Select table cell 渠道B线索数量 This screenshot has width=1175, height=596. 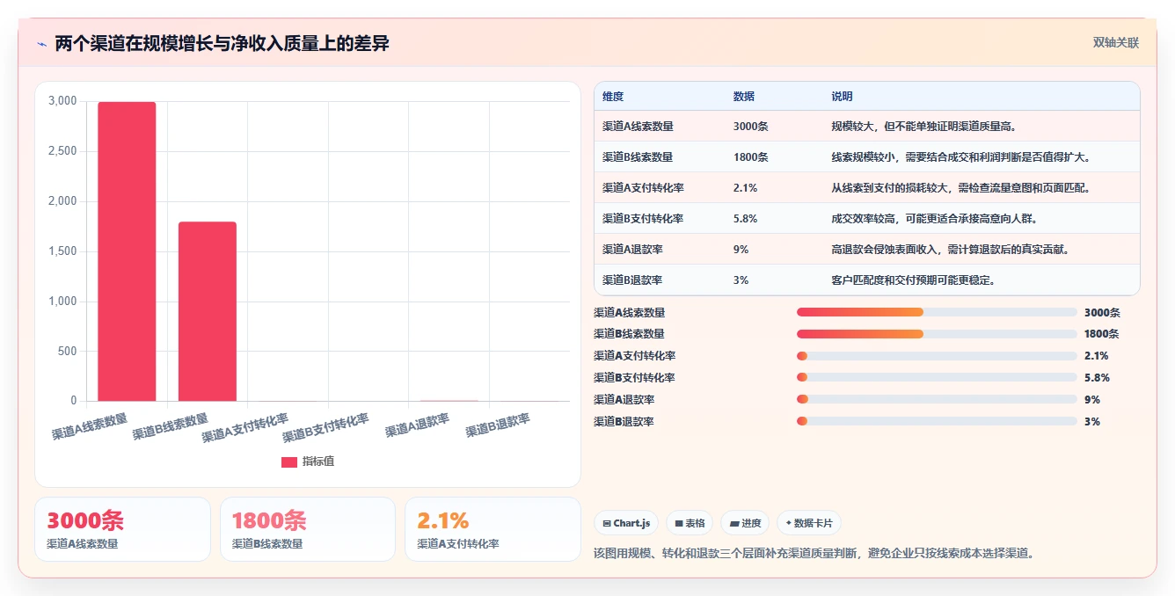(x=638, y=157)
